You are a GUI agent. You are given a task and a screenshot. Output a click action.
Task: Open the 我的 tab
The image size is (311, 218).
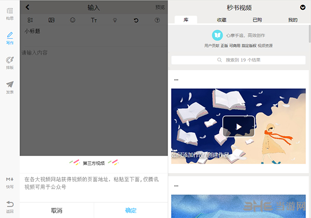(x=292, y=20)
